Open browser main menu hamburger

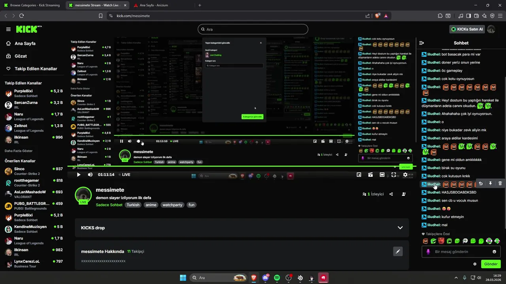coord(500,16)
